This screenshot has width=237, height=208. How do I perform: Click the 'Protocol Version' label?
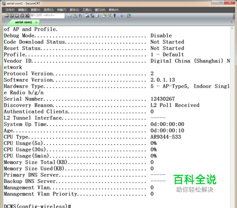click(28, 74)
